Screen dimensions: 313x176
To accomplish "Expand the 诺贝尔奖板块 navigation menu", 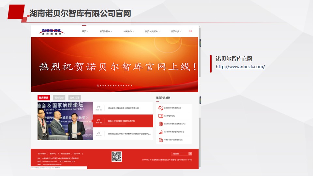I will tap(152, 32).
